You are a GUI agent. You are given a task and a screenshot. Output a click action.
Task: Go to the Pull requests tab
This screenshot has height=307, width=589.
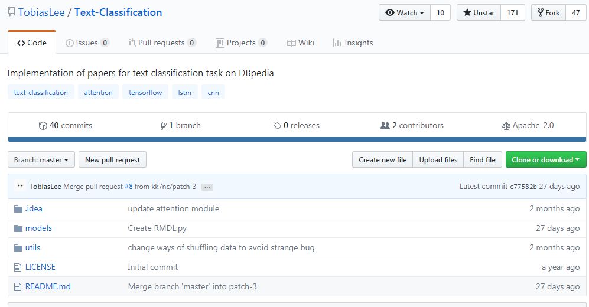point(162,43)
